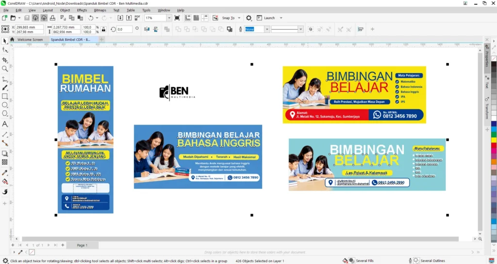Viewport: 497px width, 264px height.
Task: Select the Pick tool
Action: (5, 41)
